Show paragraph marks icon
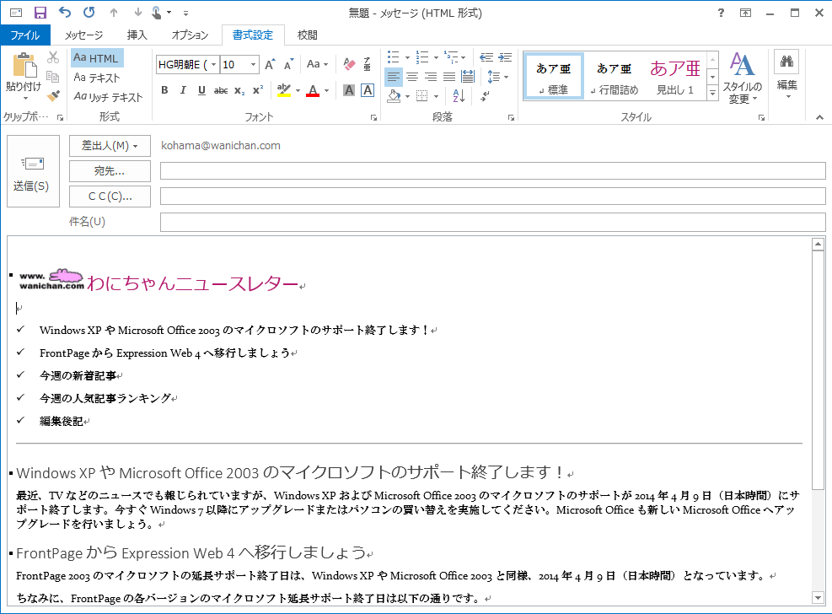 click(485, 95)
